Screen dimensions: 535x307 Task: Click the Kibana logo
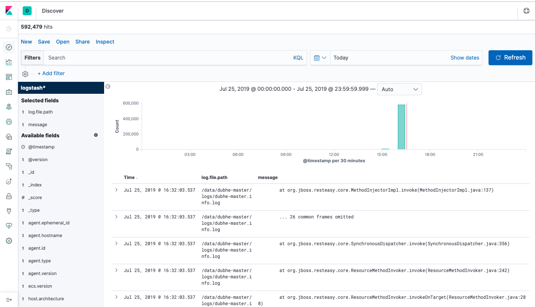coord(9,11)
